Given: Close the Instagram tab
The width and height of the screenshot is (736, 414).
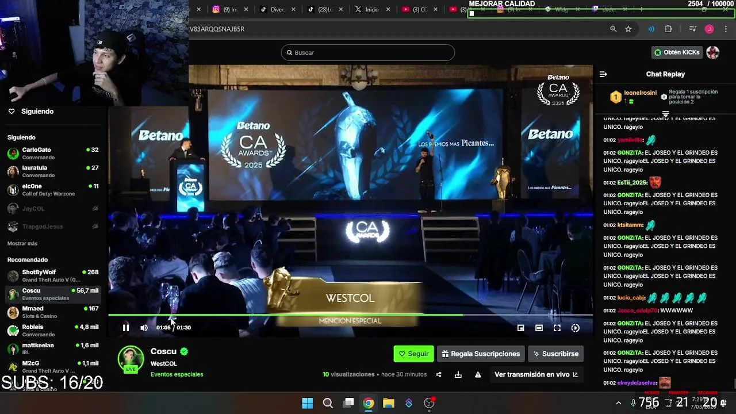Looking at the screenshot, I should pyautogui.click(x=246, y=9).
